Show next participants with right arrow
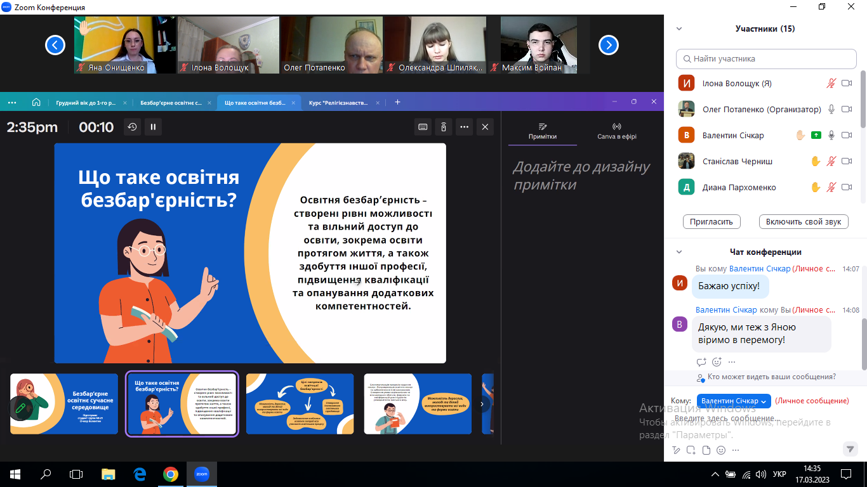This screenshot has height=487, width=867. (608, 45)
